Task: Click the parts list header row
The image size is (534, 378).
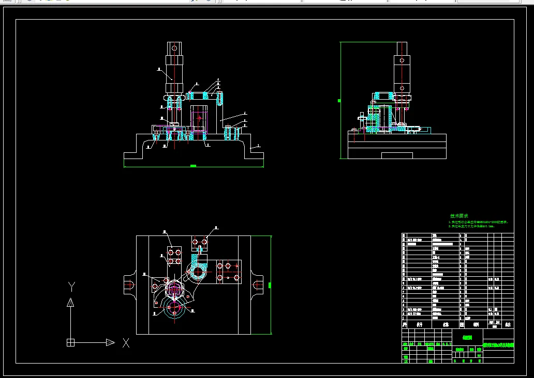Action: coord(458,324)
